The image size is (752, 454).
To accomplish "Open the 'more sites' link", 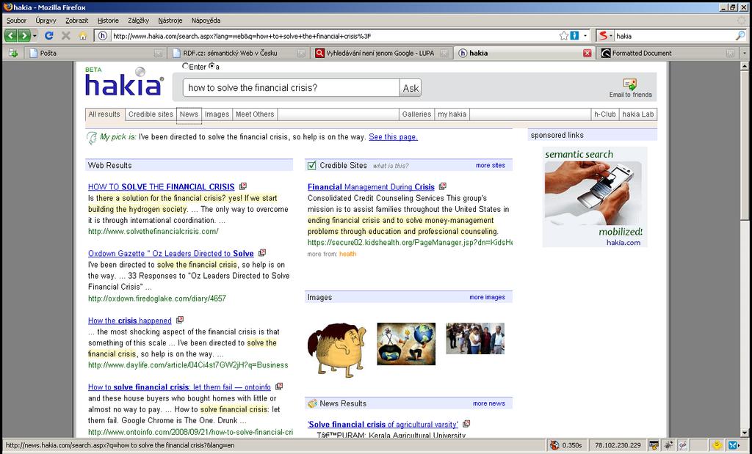I will tap(490, 165).
